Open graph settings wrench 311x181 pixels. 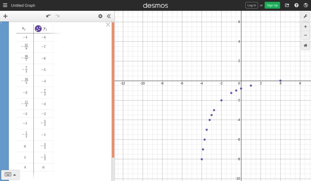pyautogui.click(x=306, y=16)
